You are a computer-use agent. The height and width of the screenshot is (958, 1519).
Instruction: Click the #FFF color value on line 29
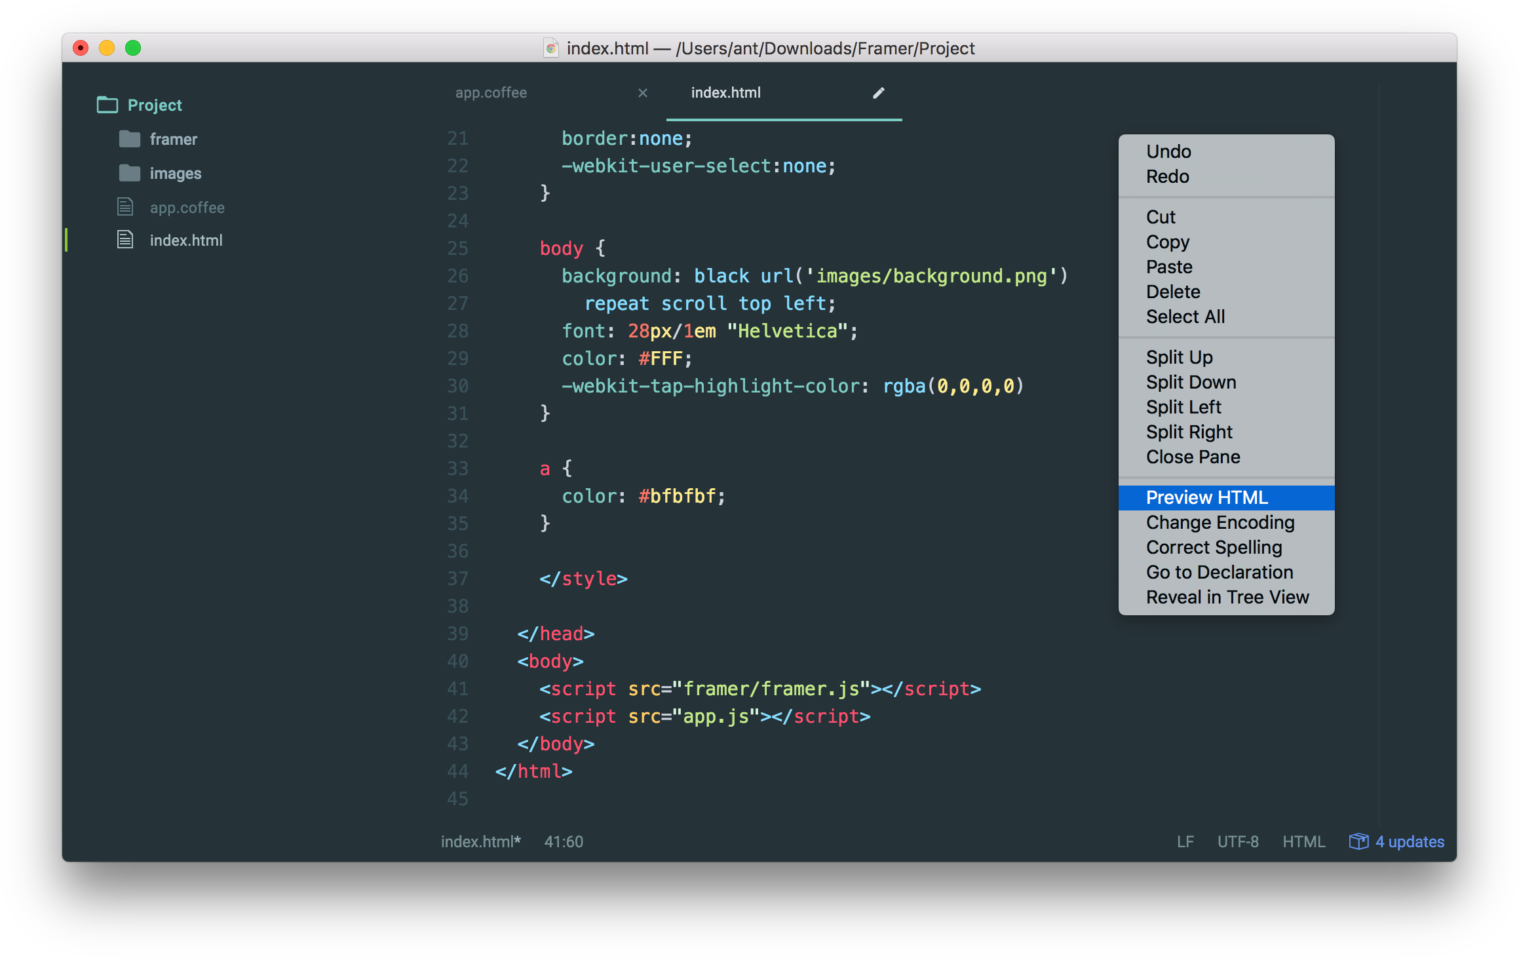(661, 358)
